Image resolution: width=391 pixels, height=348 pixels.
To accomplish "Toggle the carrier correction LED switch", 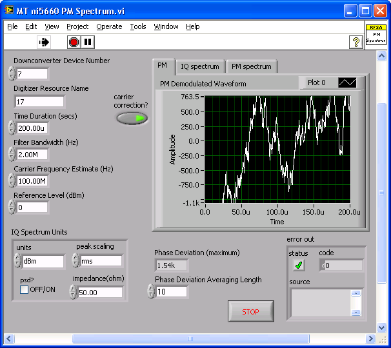I will click(132, 118).
